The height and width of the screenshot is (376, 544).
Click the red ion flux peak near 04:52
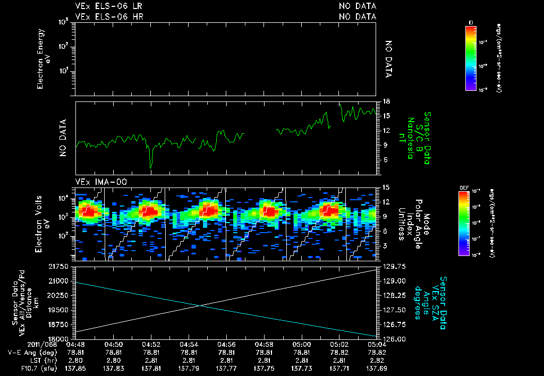(x=149, y=211)
